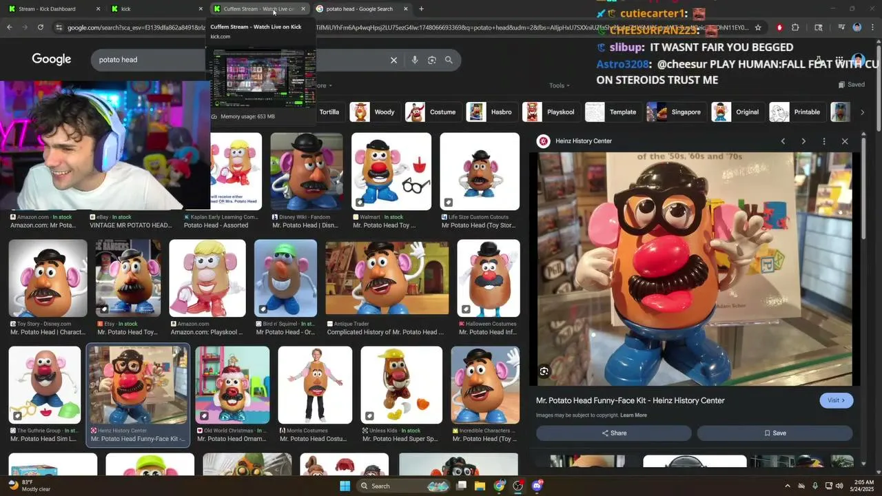Select the potato head Google Search tab

(362, 9)
